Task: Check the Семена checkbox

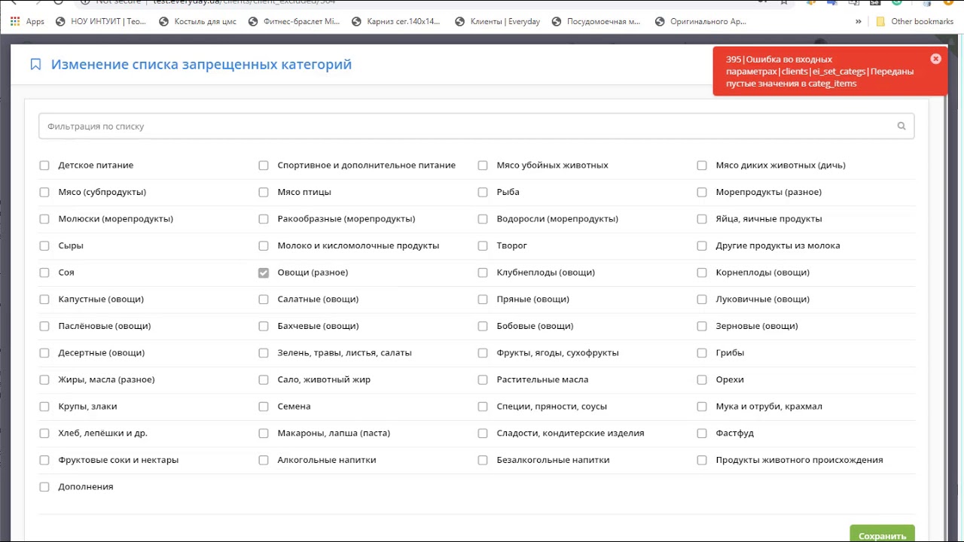Action: click(264, 406)
